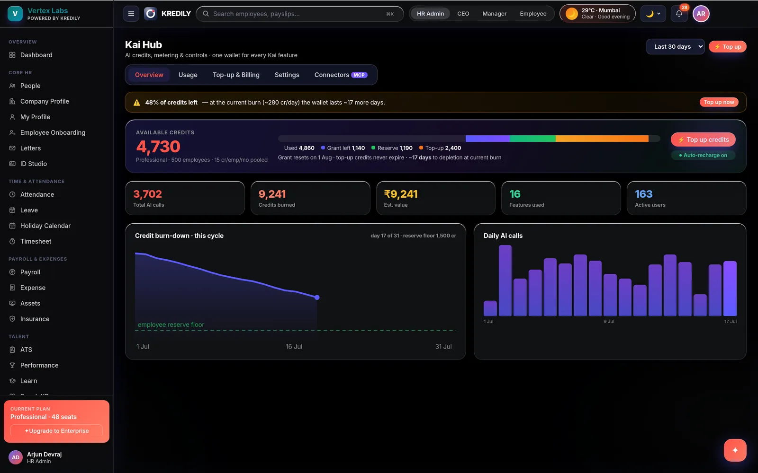758x473 pixels.
Task: Click Upgrade to Enterprise button
Action: (x=56, y=431)
